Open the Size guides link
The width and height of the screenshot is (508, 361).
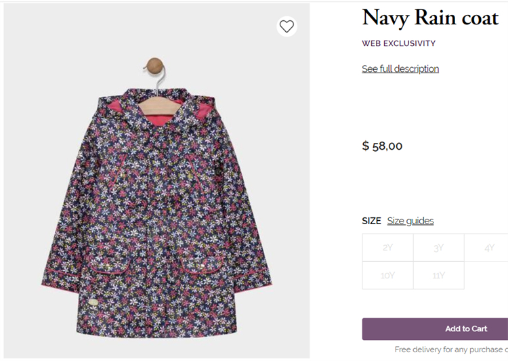coord(410,221)
